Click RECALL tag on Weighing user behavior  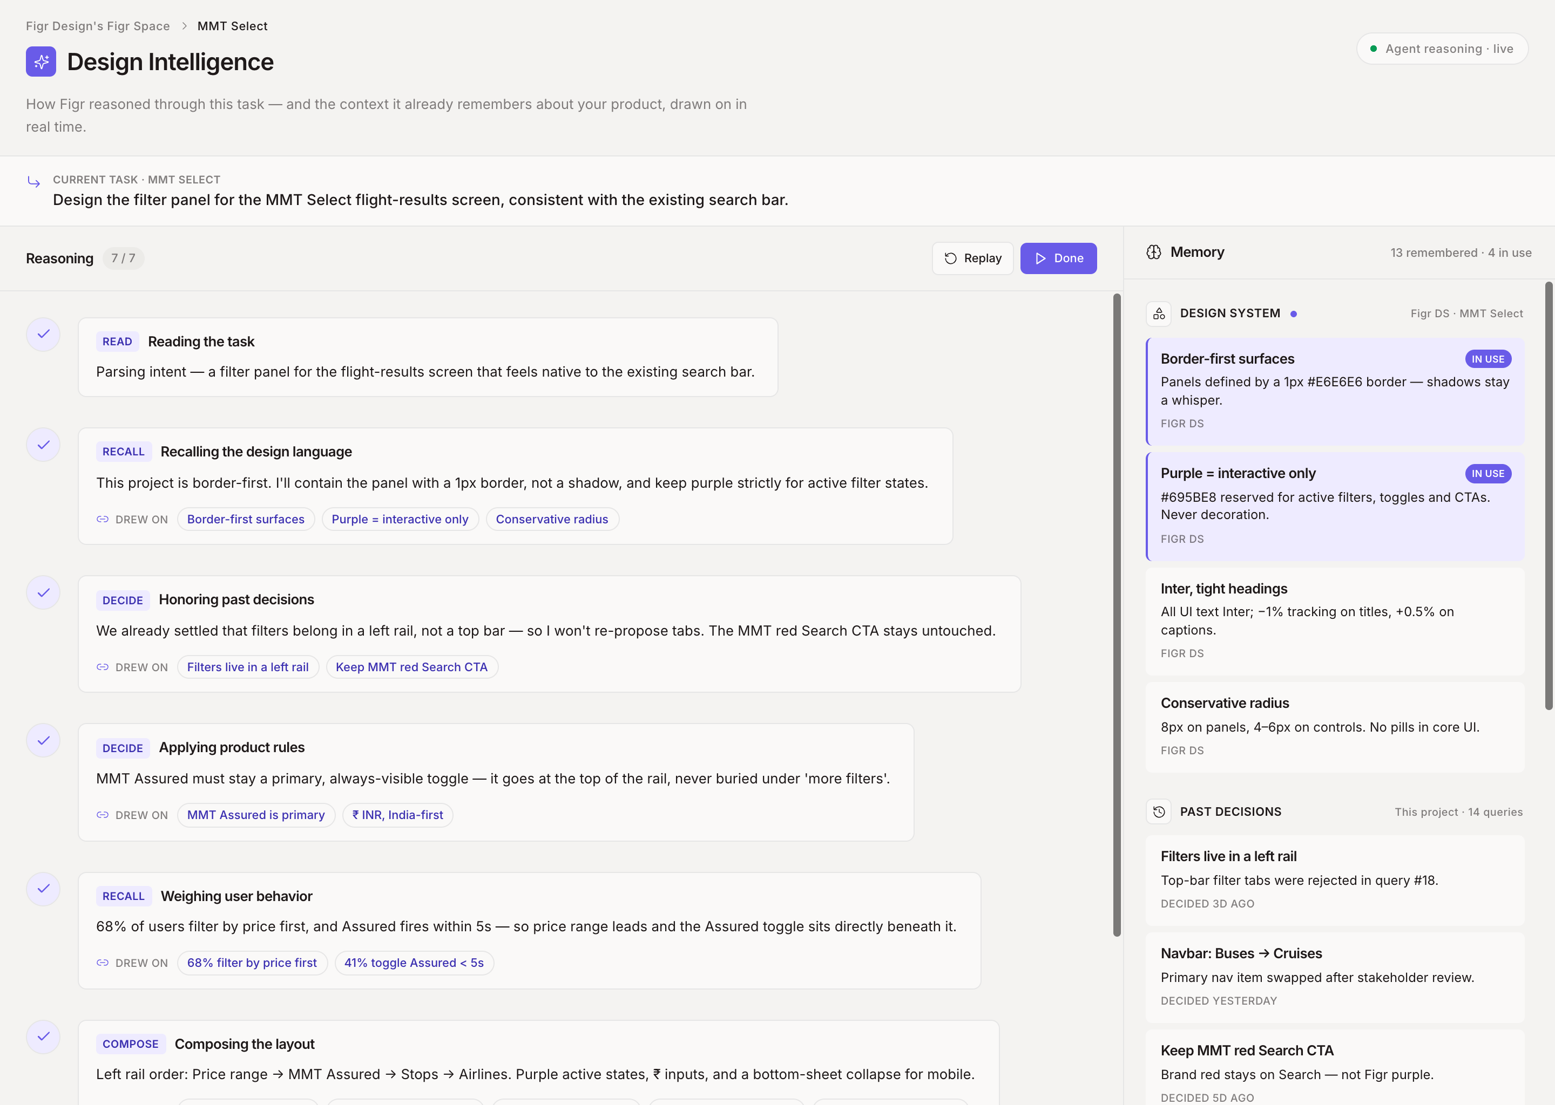[x=123, y=896]
